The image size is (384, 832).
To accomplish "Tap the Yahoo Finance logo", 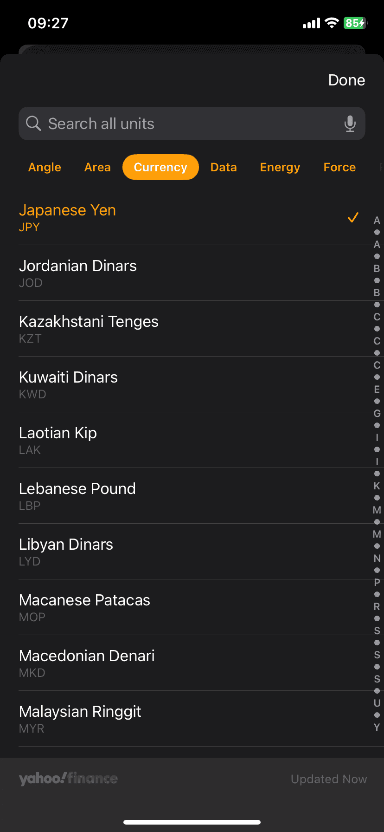I will pos(68,779).
